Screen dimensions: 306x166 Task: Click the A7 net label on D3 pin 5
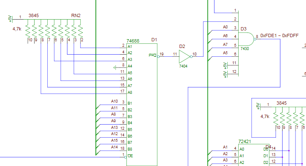click(225, 45)
